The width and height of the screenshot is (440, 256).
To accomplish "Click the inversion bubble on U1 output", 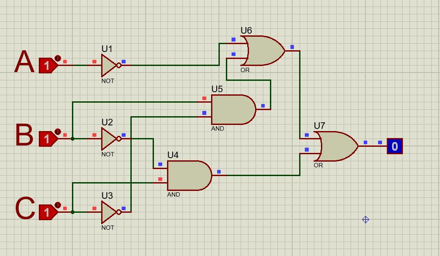I will click(119, 66).
